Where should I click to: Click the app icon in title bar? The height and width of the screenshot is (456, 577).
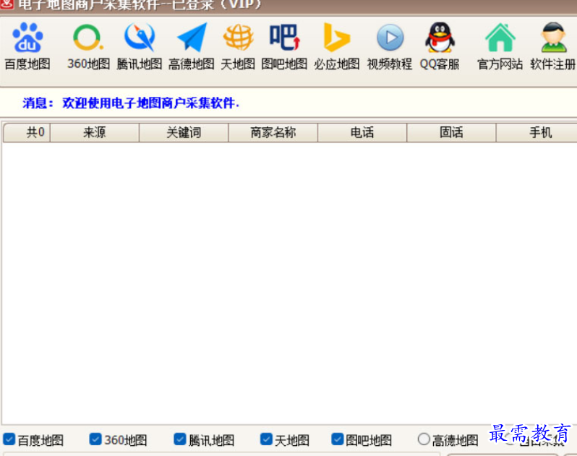[7, 4]
